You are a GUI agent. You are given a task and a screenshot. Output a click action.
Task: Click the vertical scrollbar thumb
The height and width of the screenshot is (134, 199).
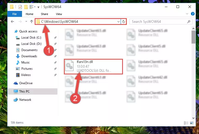[x=193, y=37]
